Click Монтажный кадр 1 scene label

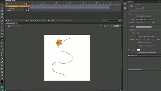[x=17, y=26]
